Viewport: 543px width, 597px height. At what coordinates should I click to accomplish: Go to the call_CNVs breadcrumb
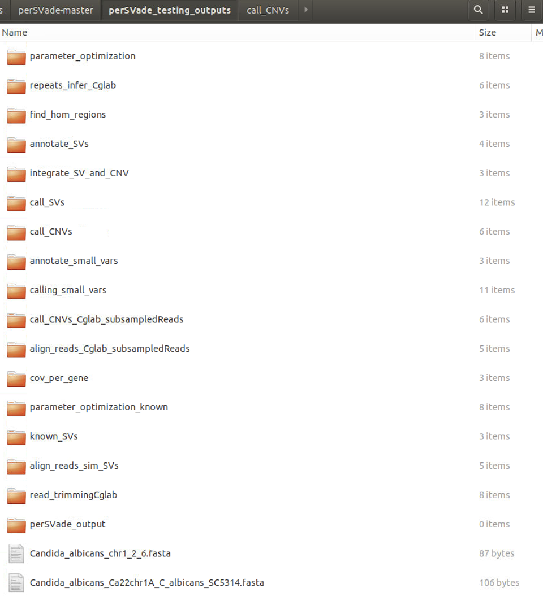pos(268,10)
